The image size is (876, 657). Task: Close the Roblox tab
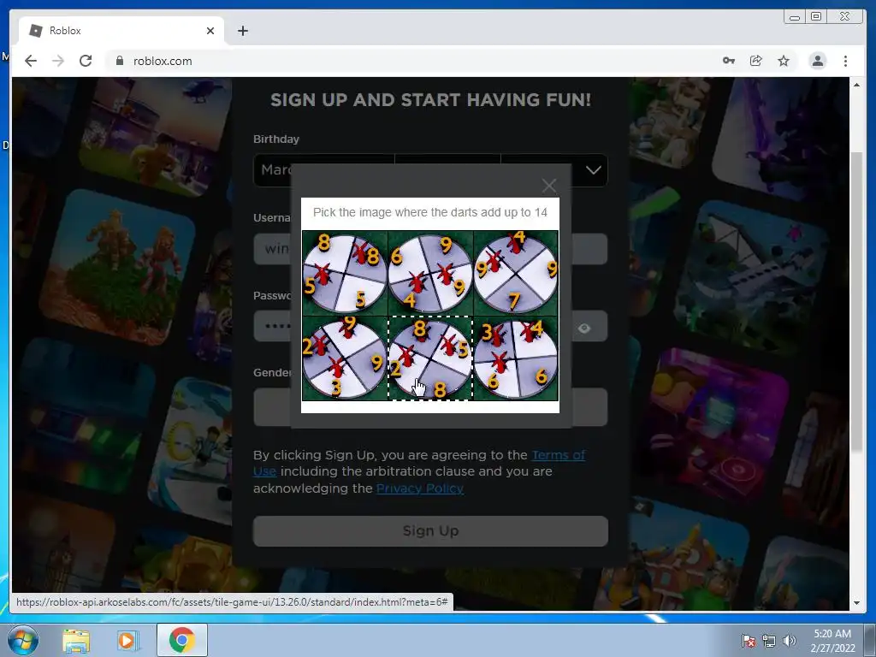tap(210, 31)
